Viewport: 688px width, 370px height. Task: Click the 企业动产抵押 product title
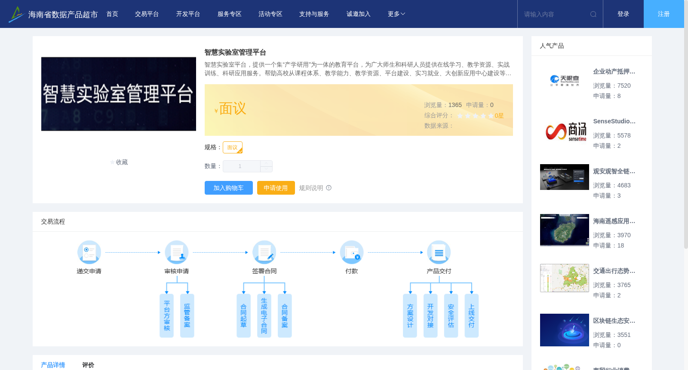click(614, 72)
